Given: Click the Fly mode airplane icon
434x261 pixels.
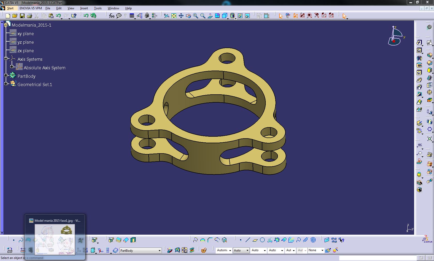Looking at the screenshot, I should 167,16.
